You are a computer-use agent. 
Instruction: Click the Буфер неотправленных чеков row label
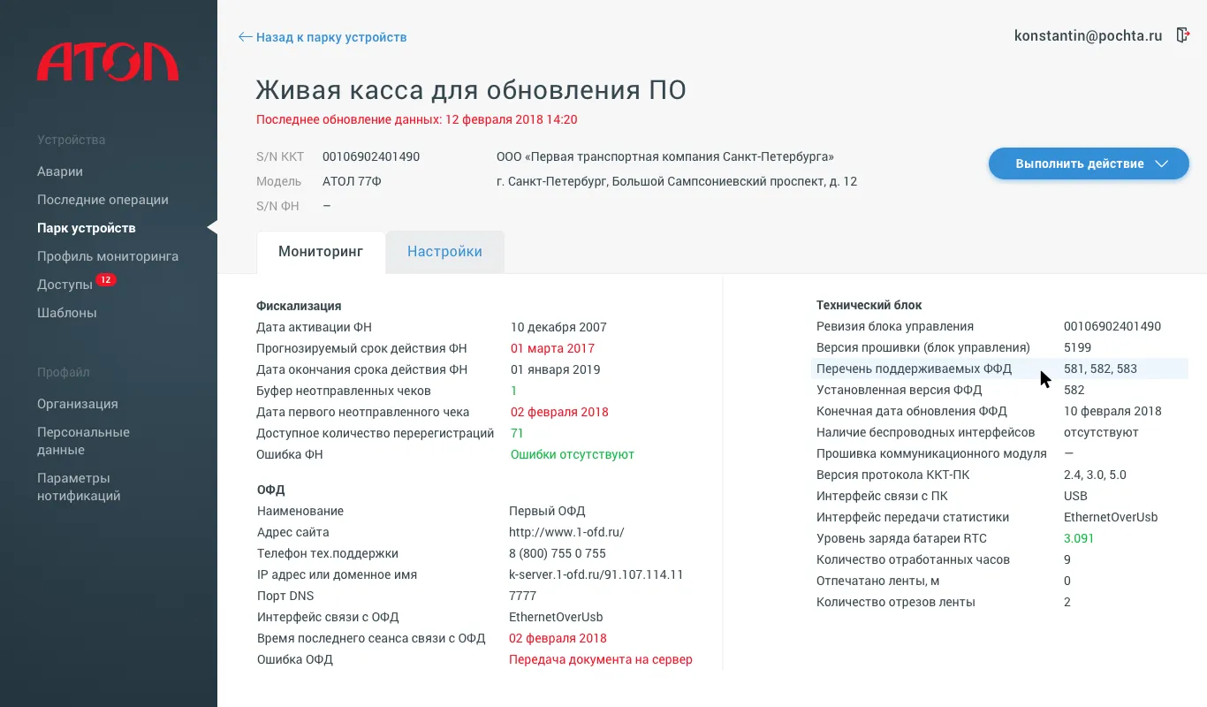pyautogui.click(x=344, y=391)
